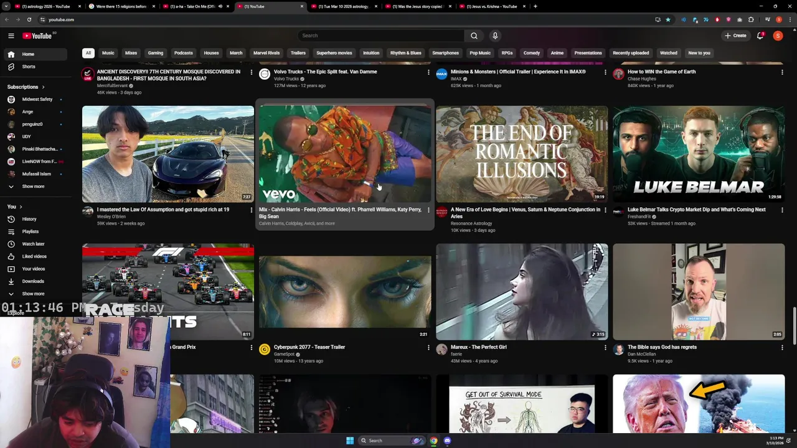
Task: Select the All filter chip
Action: 88,53
